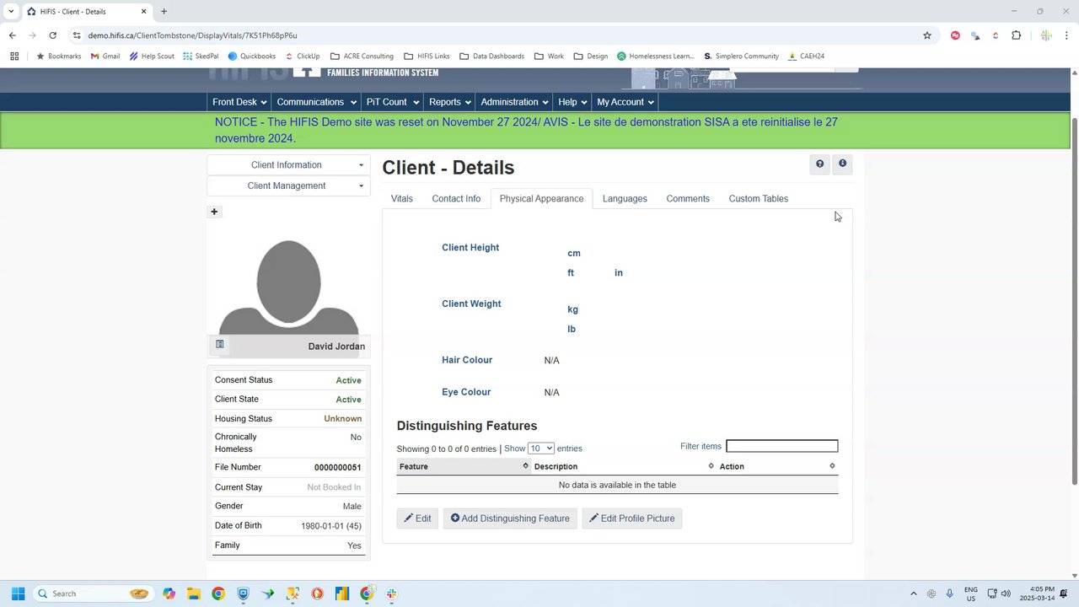Open the Custom Tables tab
Image resolution: width=1079 pixels, height=607 pixels.
759,199
